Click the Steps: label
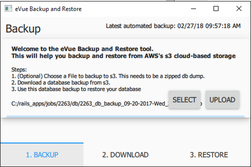Screen dimensions: 251x167 (x=19, y=69)
